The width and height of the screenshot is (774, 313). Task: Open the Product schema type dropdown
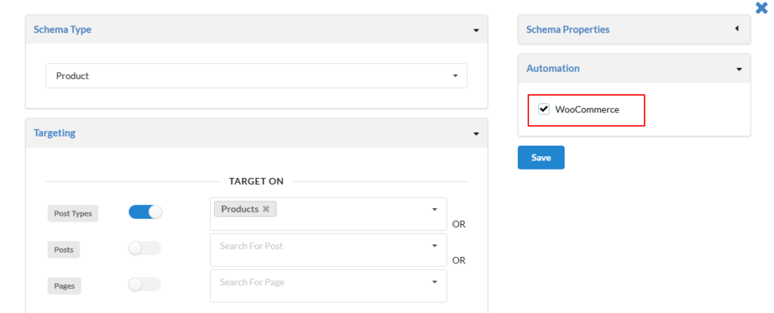click(256, 76)
